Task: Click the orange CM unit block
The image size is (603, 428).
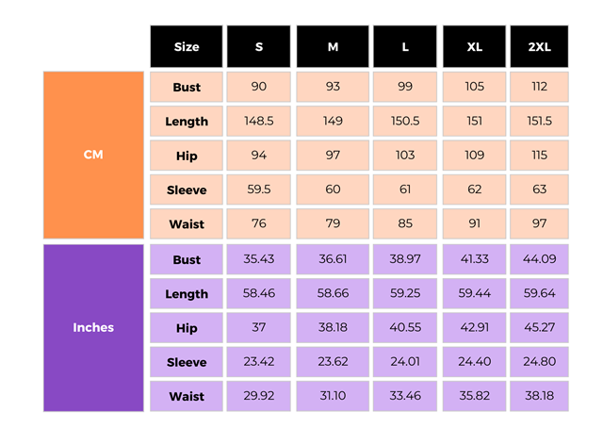Action: click(93, 155)
